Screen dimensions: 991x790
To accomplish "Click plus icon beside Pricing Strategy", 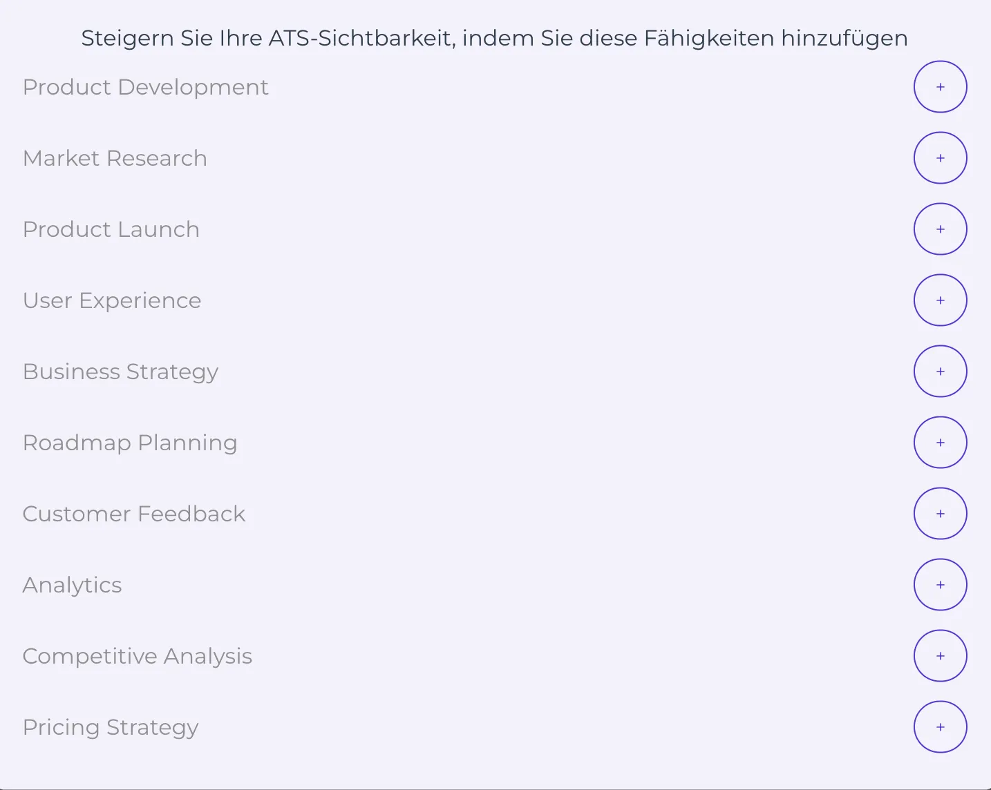I will click(940, 727).
